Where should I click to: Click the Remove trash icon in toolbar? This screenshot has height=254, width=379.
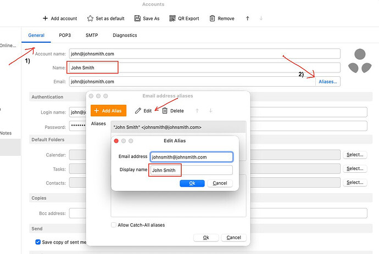pyautogui.click(x=212, y=19)
